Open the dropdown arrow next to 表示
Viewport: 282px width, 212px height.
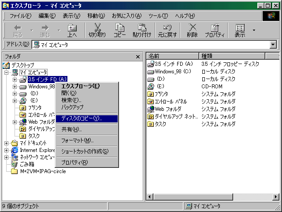click(254, 30)
